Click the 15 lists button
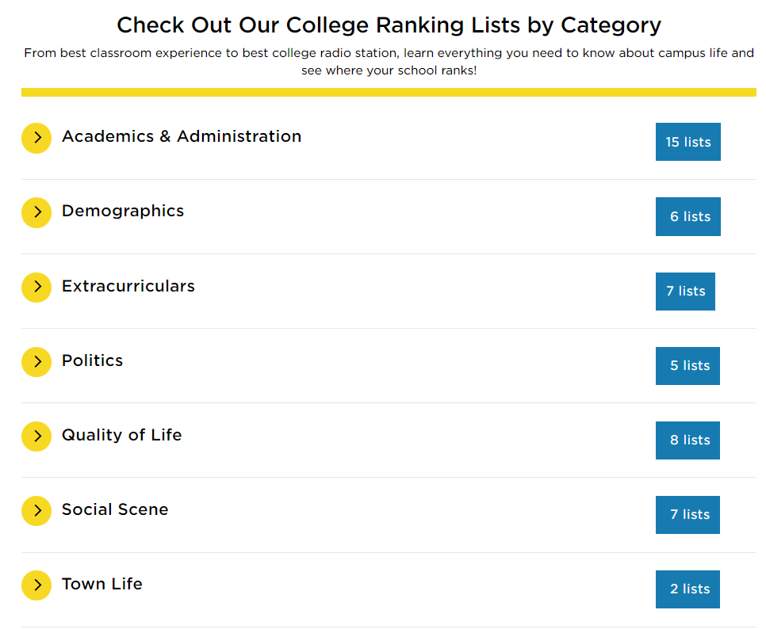The image size is (766, 629). point(687,142)
